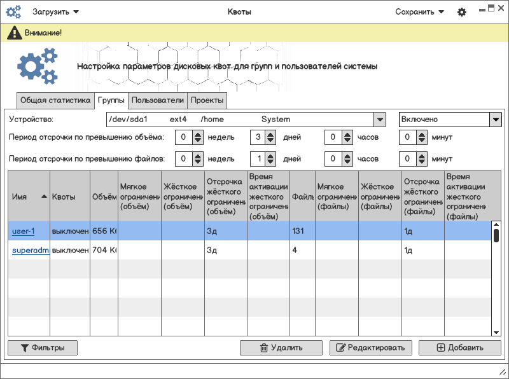Sort table by the Имя column header
This screenshot has width=509, height=379.
(x=29, y=197)
